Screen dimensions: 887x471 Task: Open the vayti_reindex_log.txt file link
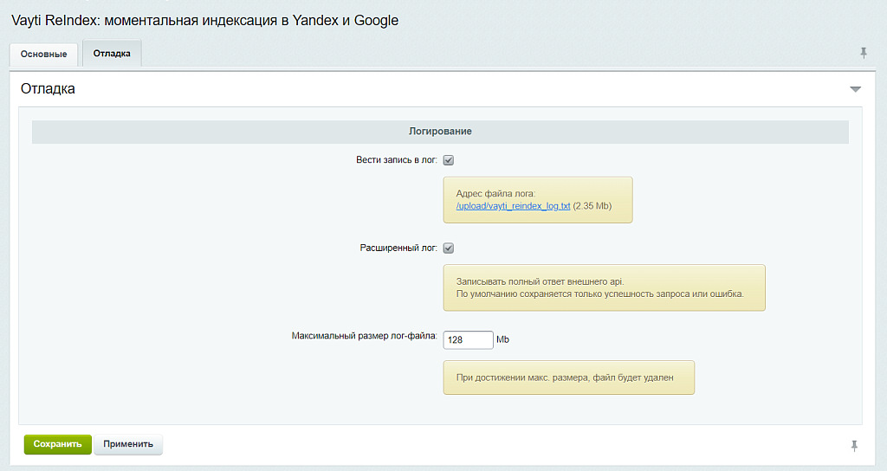(513, 206)
